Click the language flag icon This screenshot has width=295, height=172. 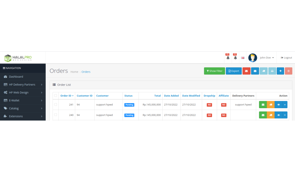(x=242, y=58)
